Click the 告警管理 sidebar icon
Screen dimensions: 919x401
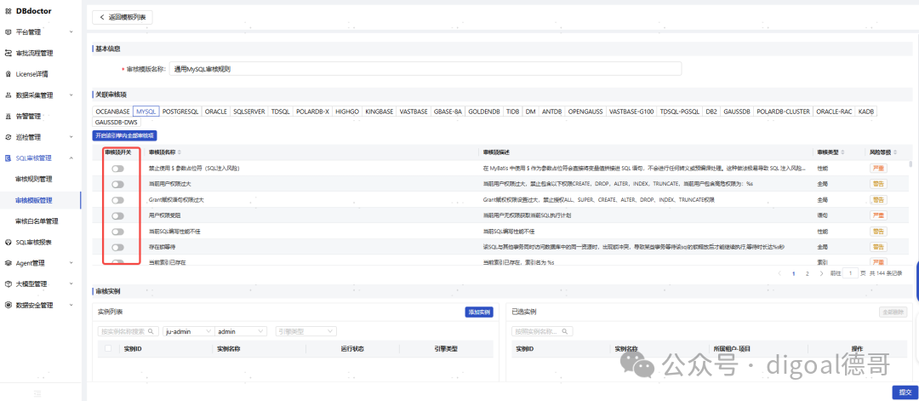click(x=9, y=116)
